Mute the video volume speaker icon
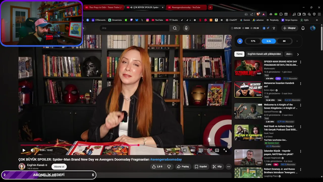The width and height of the screenshot is (323, 182). (33, 150)
